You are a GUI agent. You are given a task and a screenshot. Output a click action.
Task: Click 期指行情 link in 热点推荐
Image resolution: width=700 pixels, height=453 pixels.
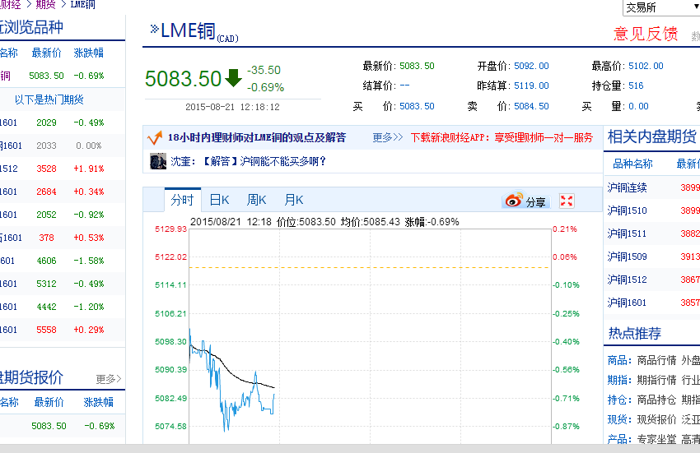click(656, 380)
